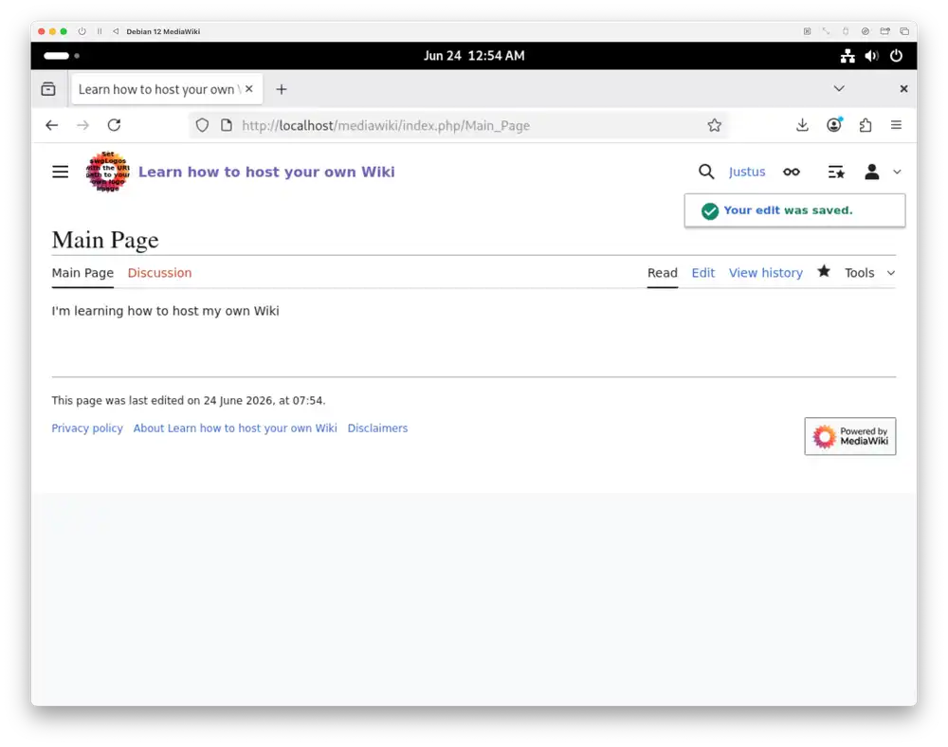Reload the page in the browser

(x=115, y=125)
